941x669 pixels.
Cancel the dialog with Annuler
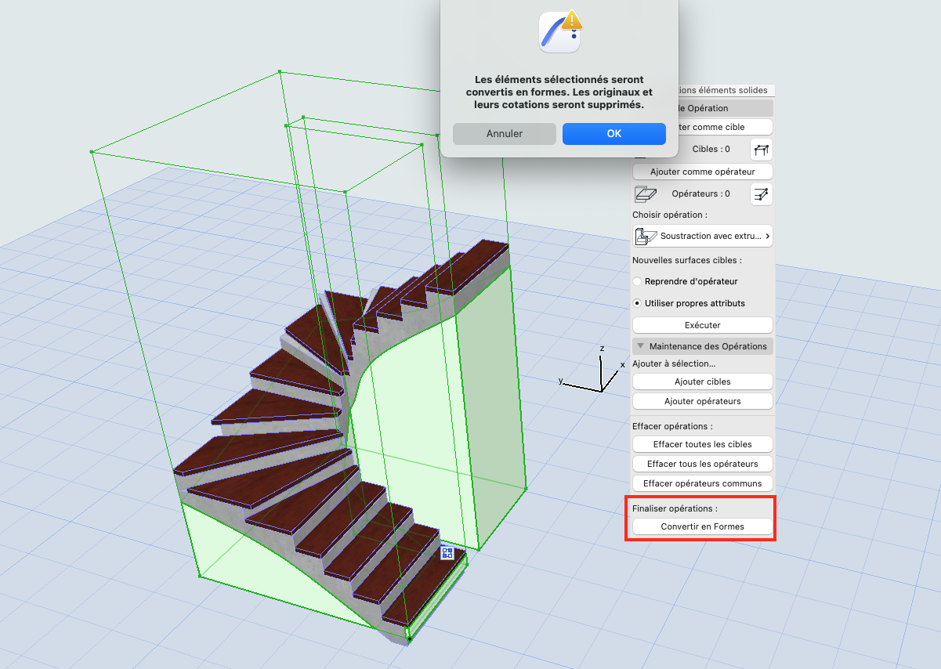(505, 134)
